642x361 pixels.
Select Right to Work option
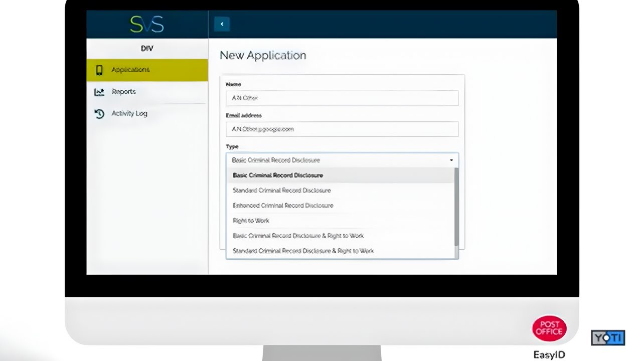click(340, 221)
